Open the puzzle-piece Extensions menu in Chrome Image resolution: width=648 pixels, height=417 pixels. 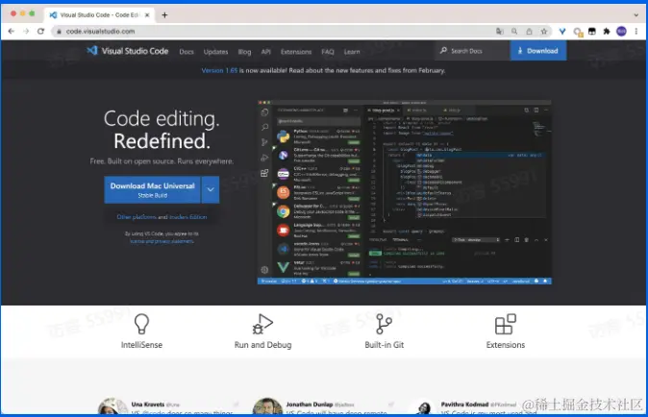pos(607,32)
